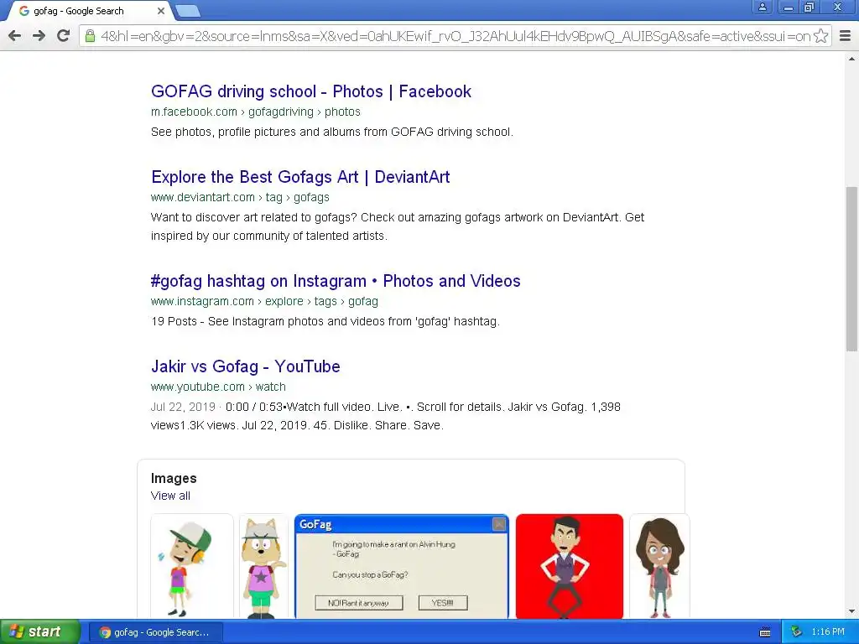The image size is (859, 644).
Task: Open the laughing boy with green cap image
Action: pyautogui.click(x=192, y=566)
